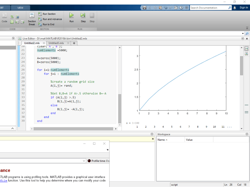Click Run to End
This screenshot has width=250, height=187.
coord(46,24)
